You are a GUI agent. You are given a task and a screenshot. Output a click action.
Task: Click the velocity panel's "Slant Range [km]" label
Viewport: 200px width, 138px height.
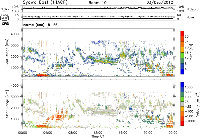(7, 104)
